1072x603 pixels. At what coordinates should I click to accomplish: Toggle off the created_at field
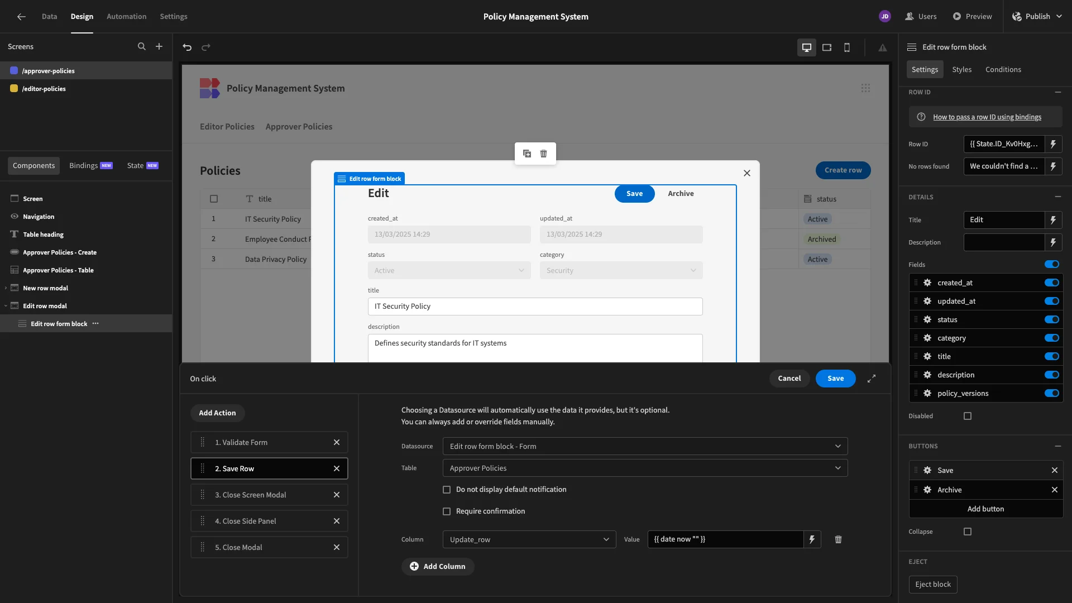(x=1052, y=283)
